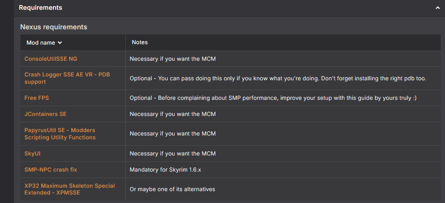This screenshot has height=203, width=445.
Task: Click the Nexus requirements heading
Action: click(x=54, y=27)
